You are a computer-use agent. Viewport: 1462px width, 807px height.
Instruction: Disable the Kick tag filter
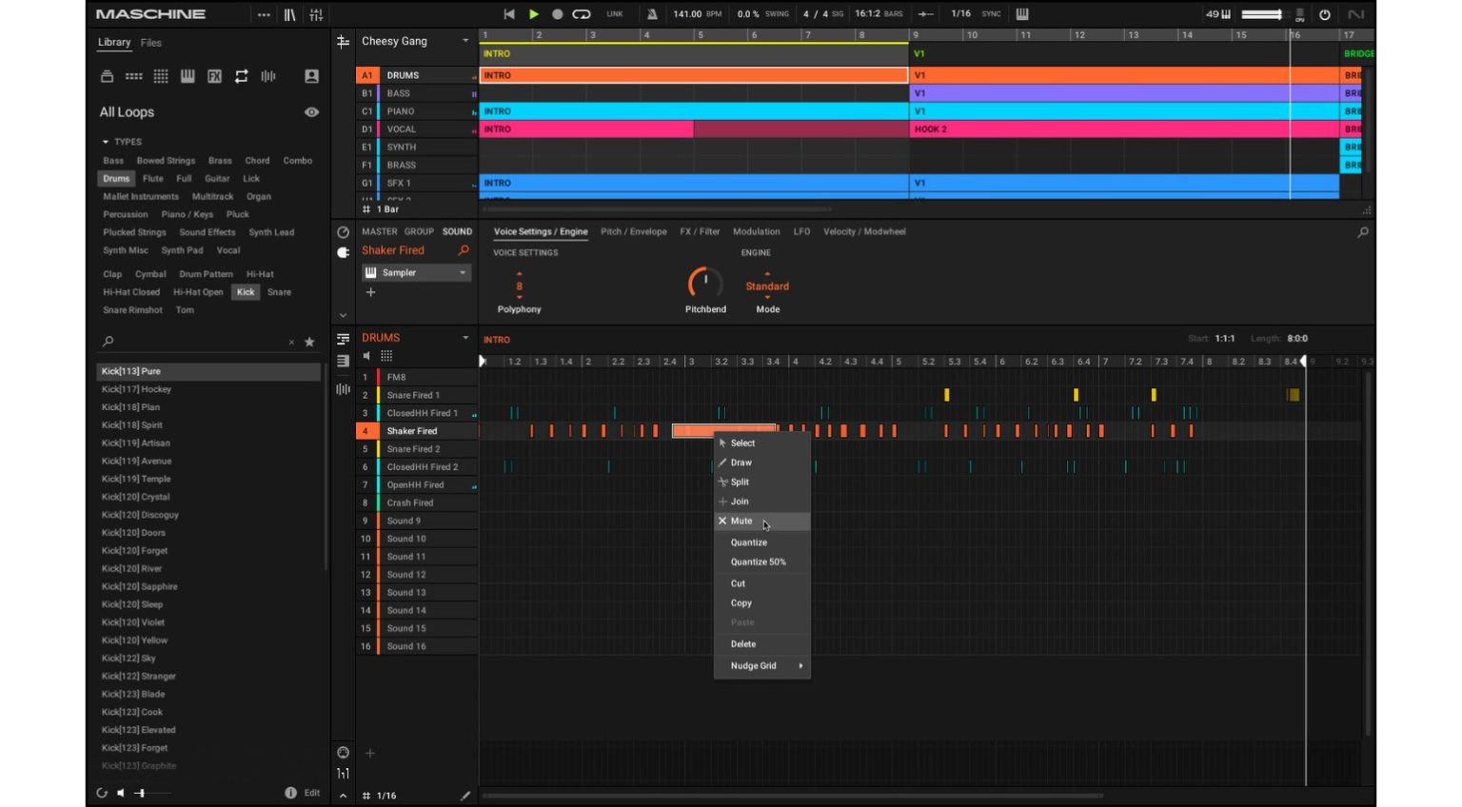(x=246, y=292)
